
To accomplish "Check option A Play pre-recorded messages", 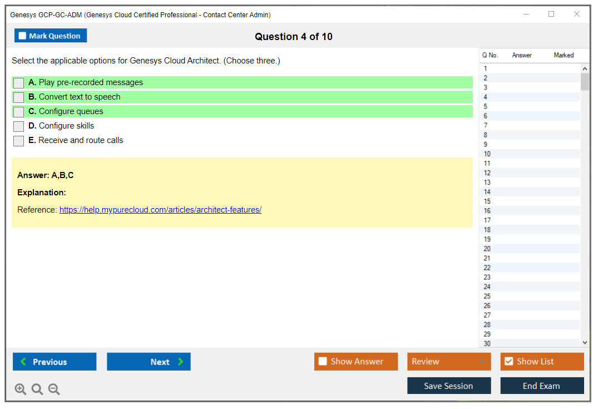I will [x=19, y=83].
